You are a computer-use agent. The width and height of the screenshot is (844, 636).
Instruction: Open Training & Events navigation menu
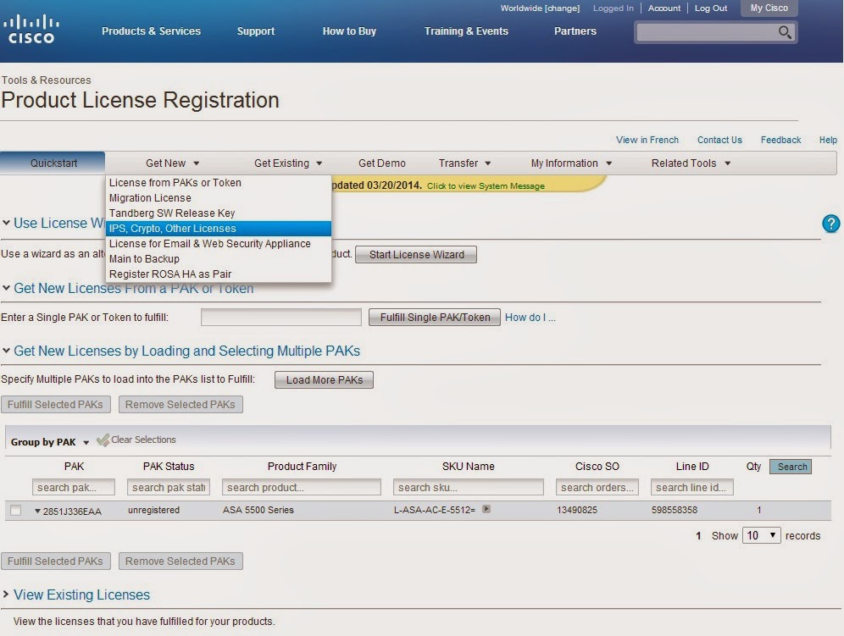(466, 31)
